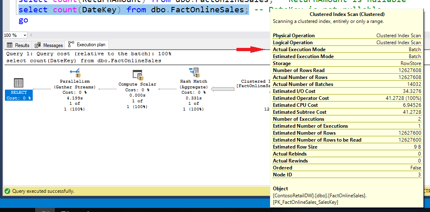Select the SELECT operator grid icon
This screenshot has height=212, width=430.
click(x=18, y=83)
